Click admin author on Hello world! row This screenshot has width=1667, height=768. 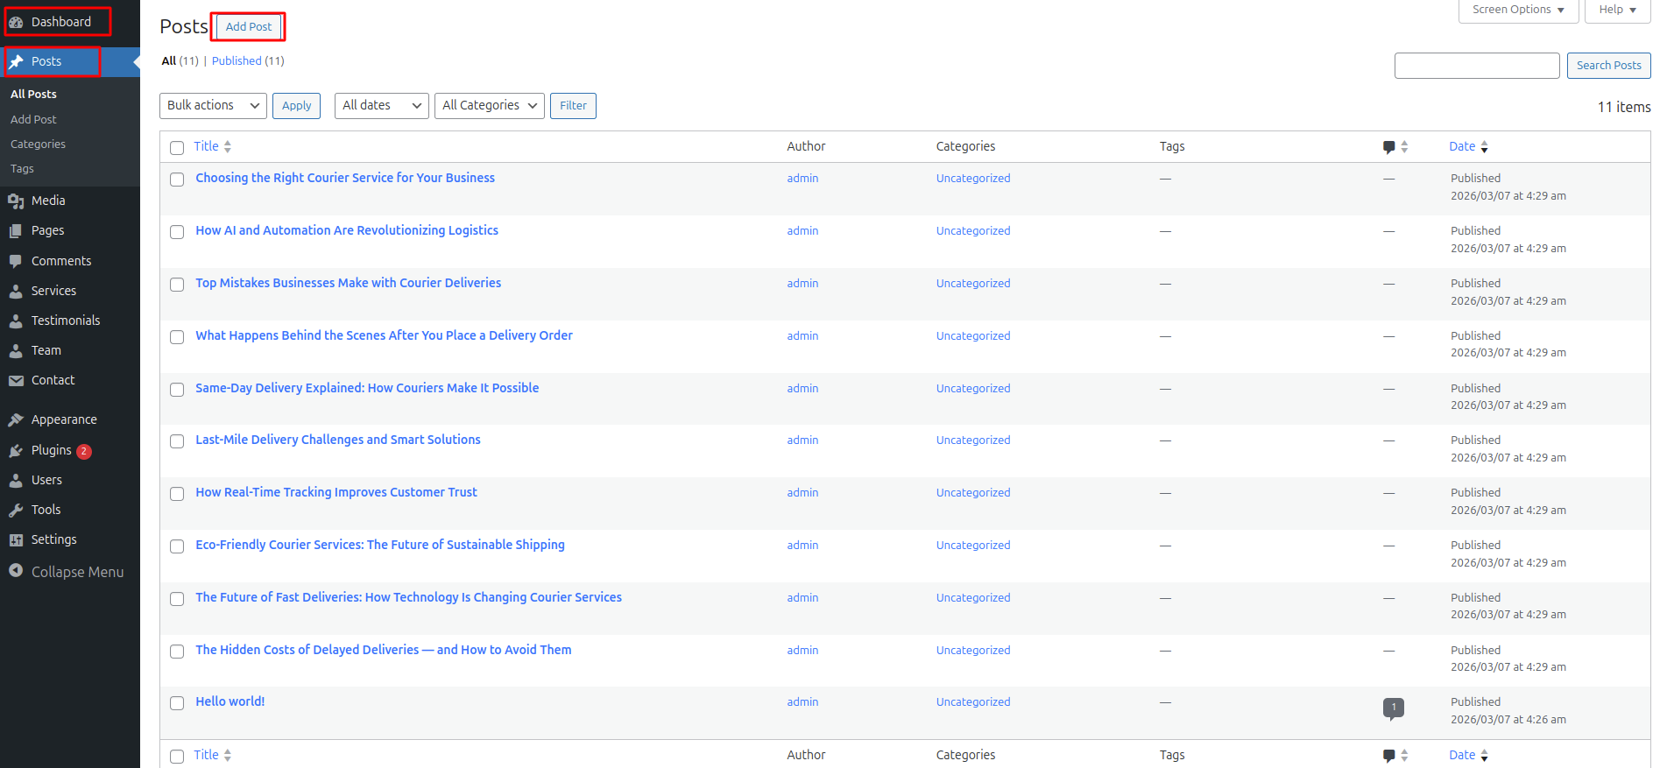tap(802, 701)
